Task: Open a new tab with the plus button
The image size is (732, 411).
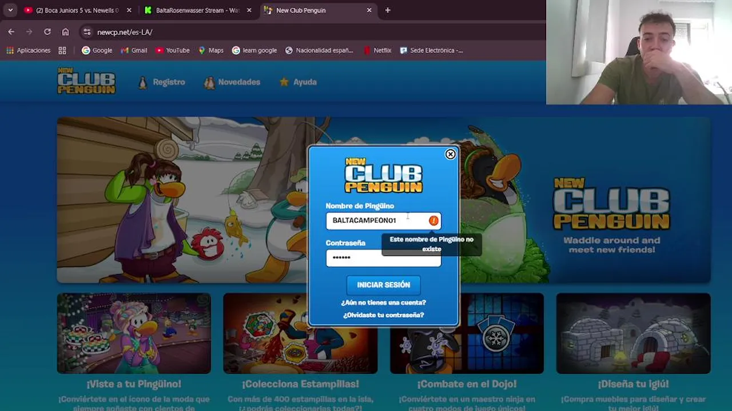Action: pyautogui.click(x=388, y=10)
